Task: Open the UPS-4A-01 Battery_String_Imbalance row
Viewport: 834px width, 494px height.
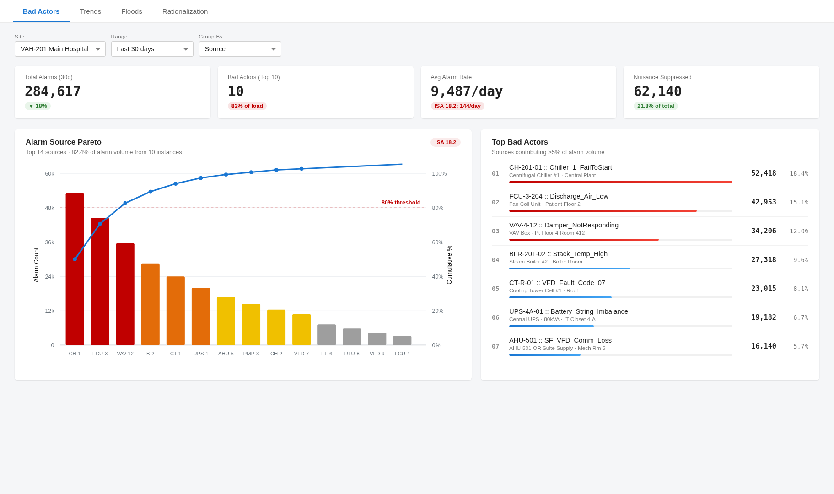Action: tap(650, 317)
